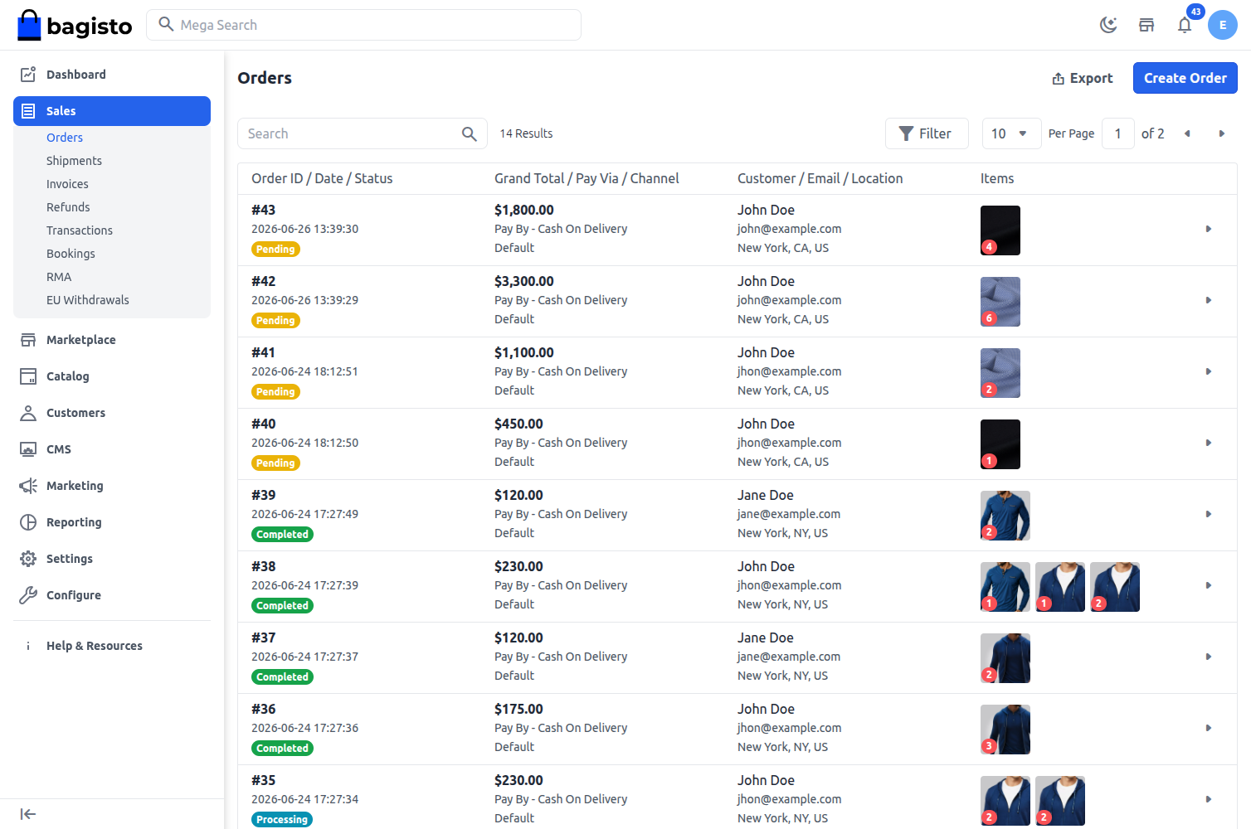
Task: Open notifications bell icon
Action: (x=1185, y=25)
